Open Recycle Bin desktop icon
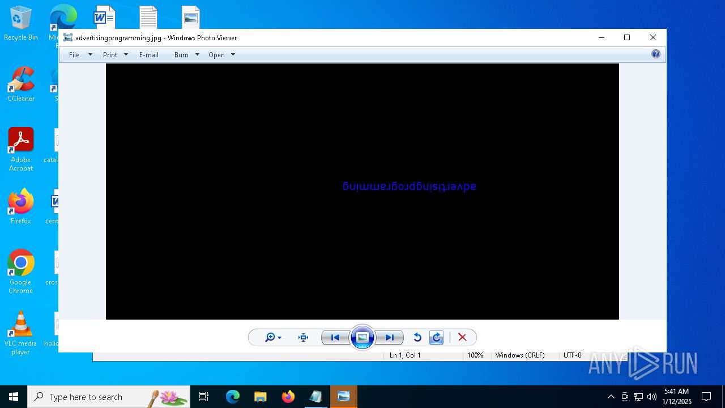The width and height of the screenshot is (725, 408). [21, 24]
